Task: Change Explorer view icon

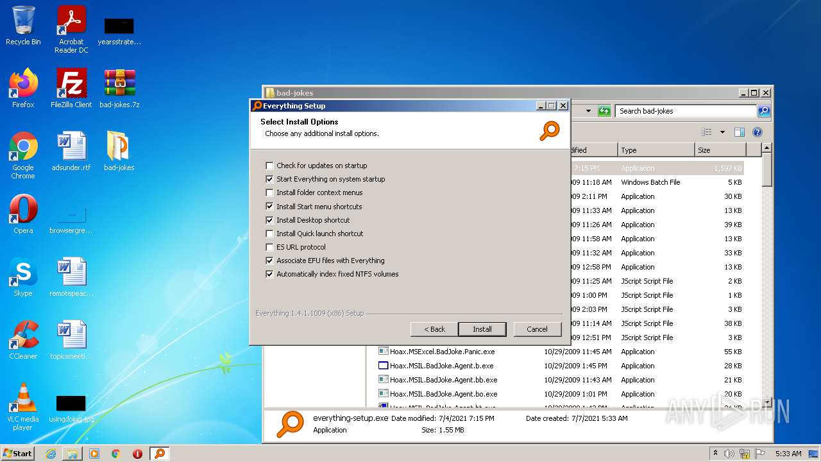Action: pyautogui.click(x=707, y=132)
